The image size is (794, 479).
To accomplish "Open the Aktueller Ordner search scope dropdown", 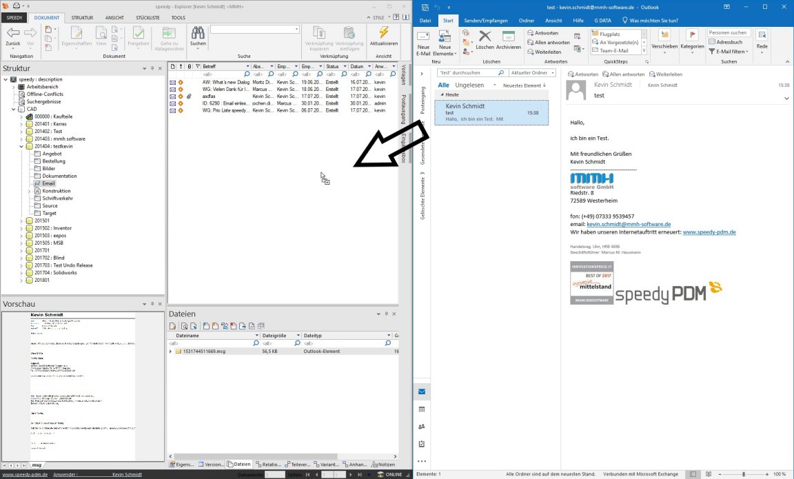I will (x=533, y=73).
